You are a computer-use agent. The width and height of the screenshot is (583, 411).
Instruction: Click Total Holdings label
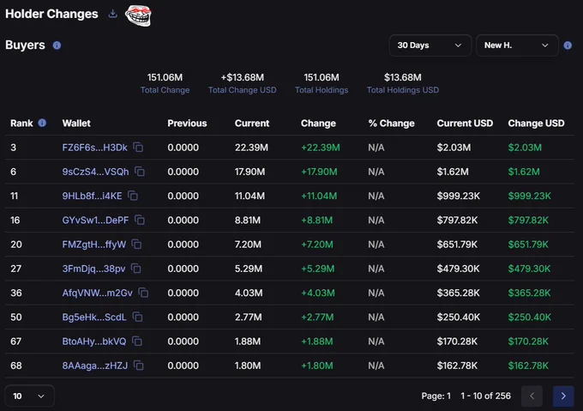click(x=322, y=90)
